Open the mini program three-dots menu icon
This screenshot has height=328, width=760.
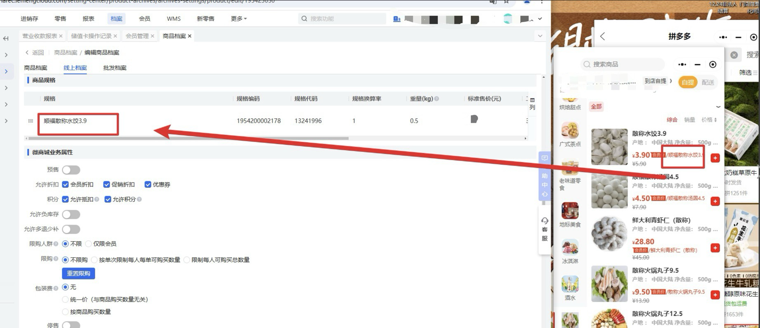(x=682, y=64)
